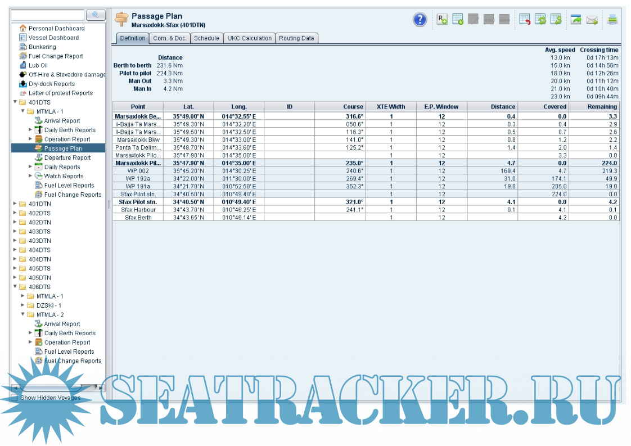Click the send by email envelope icon
Screen dimensions: 631x446
coord(592,20)
